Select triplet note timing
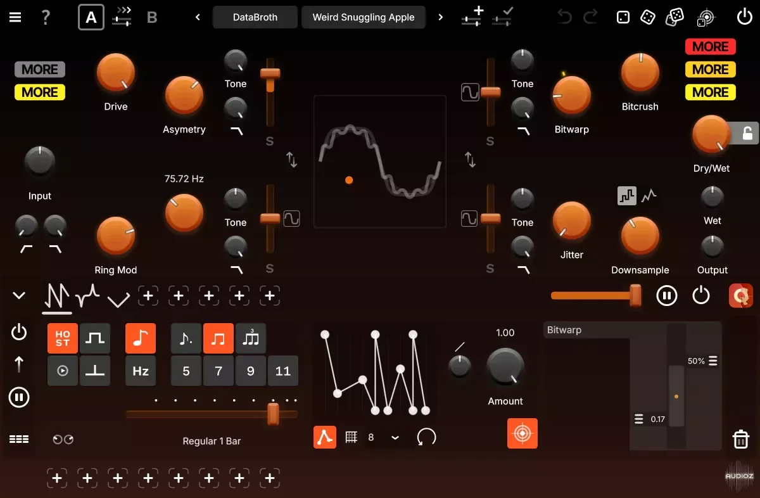 251,338
